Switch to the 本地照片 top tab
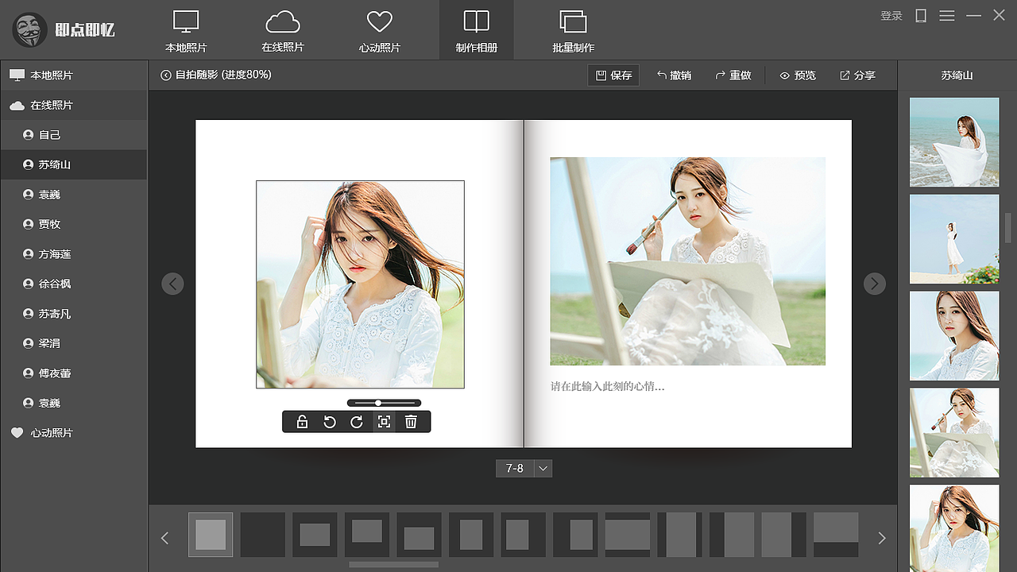The height and width of the screenshot is (572, 1017). (186, 30)
